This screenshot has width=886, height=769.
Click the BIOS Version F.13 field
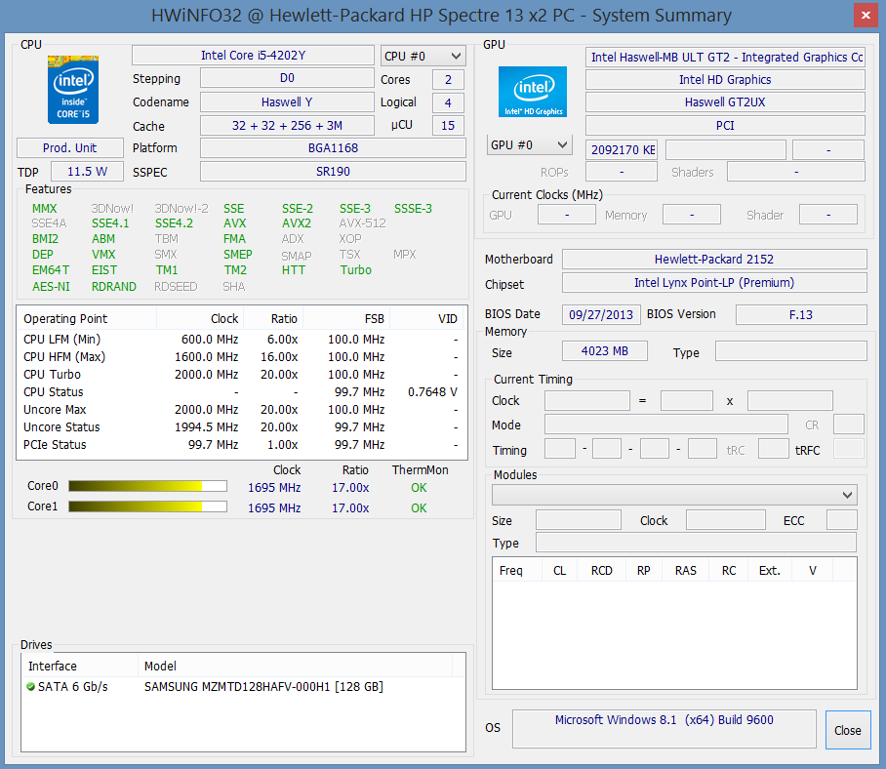(x=801, y=314)
